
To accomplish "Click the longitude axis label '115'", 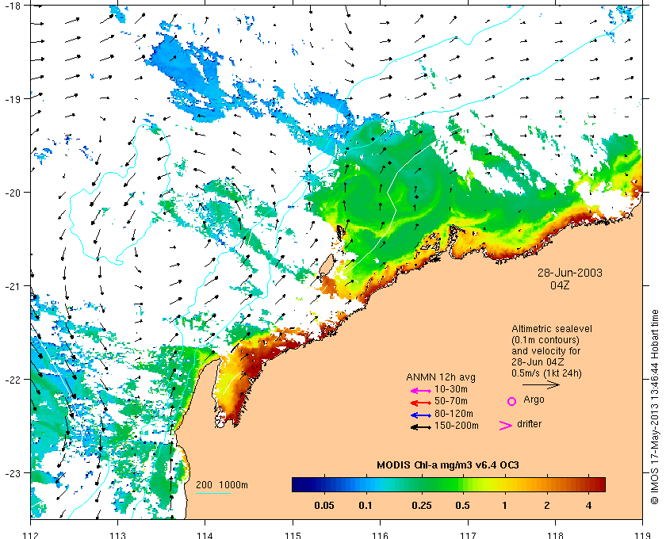I will coord(293,535).
